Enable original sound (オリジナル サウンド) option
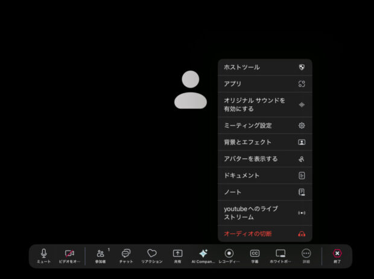 click(264, 104)
